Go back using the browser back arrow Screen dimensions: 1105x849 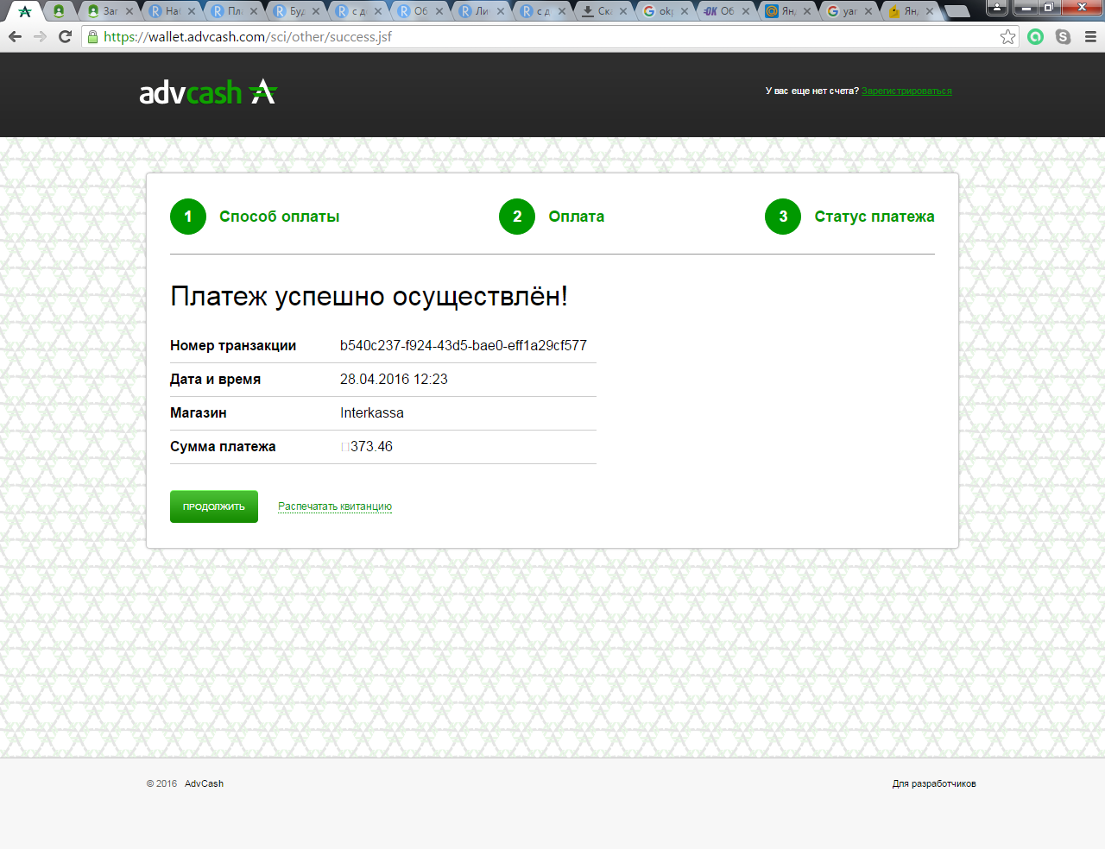[15, 36]
